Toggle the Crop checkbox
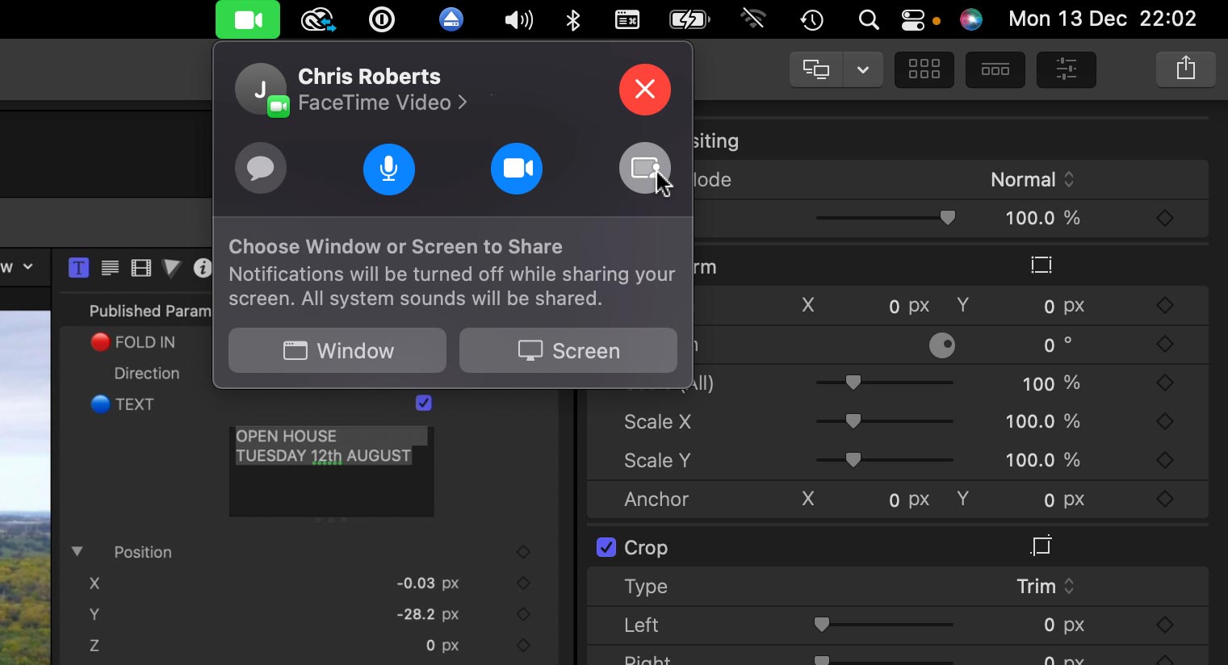The width and height of the screenshot is (1228, 665). click(x=606, y=547)
